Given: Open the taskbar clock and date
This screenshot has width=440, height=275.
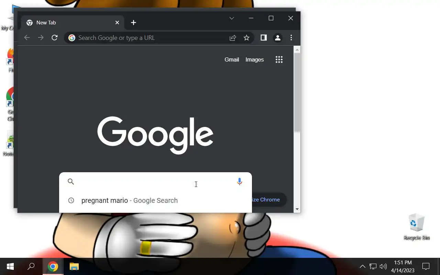Looking at the screenshot, I should [x=403, y=266].
